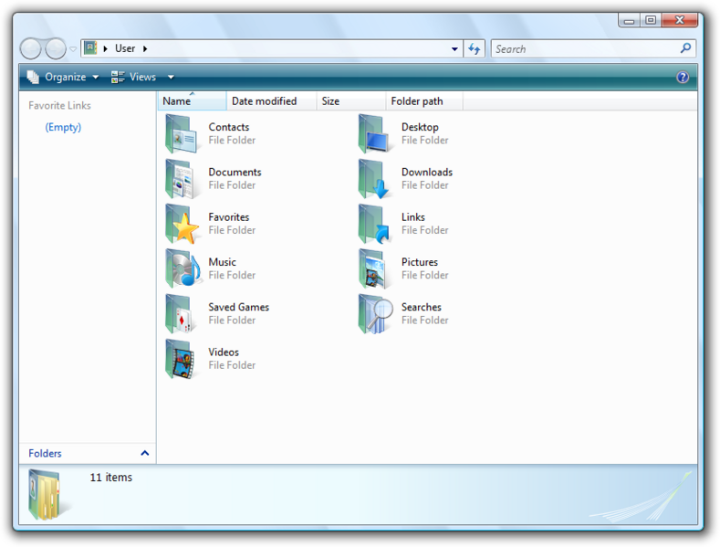This screenshot has height=547, width=720.
Task: Sort by the Size column header
Action: click(x=330, y=101)
